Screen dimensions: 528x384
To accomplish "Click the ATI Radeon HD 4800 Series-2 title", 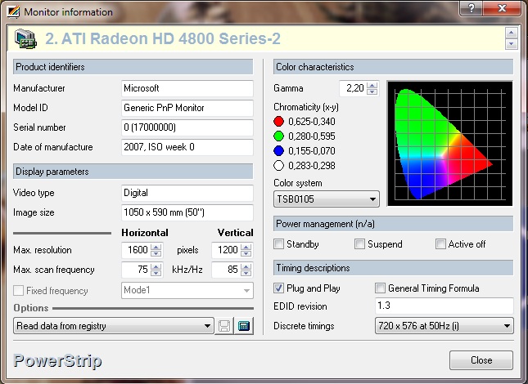I will [x=163, y=38].
